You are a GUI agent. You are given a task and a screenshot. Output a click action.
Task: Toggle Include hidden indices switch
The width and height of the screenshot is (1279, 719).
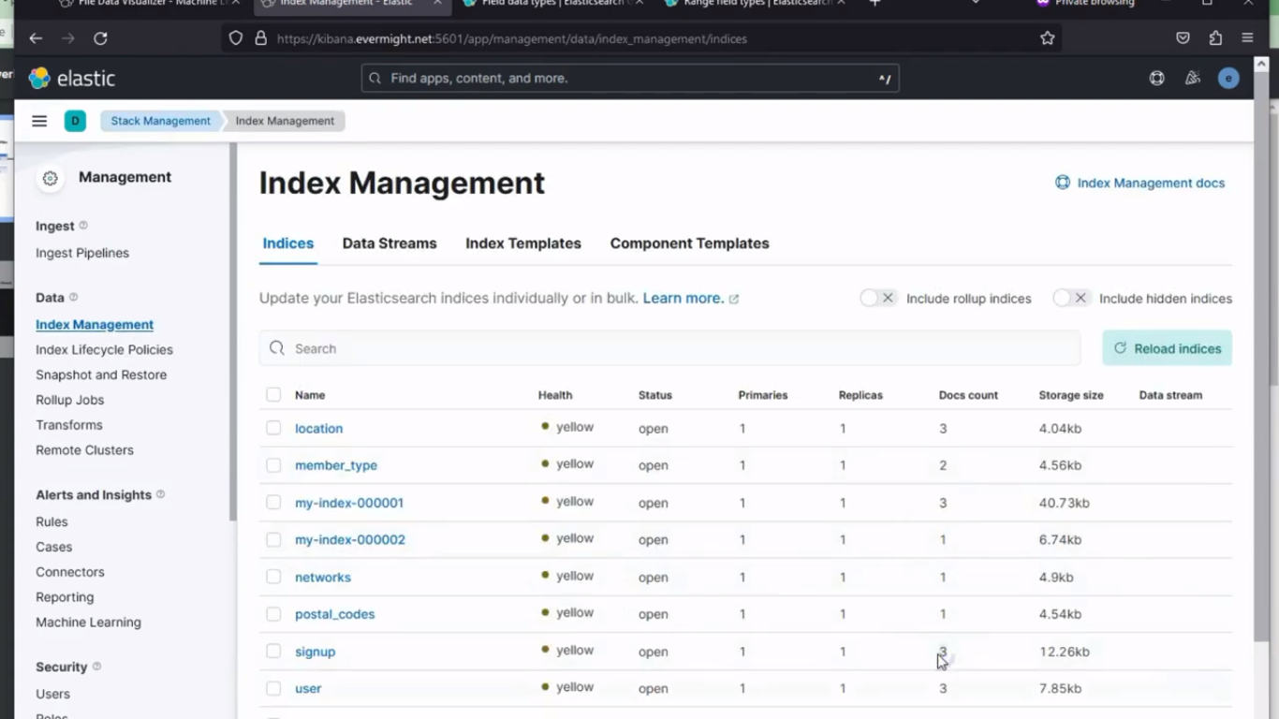1071,298
